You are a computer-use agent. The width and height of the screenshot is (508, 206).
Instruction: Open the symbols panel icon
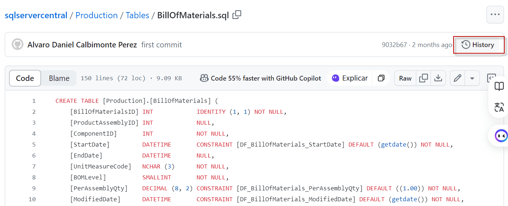491,78
